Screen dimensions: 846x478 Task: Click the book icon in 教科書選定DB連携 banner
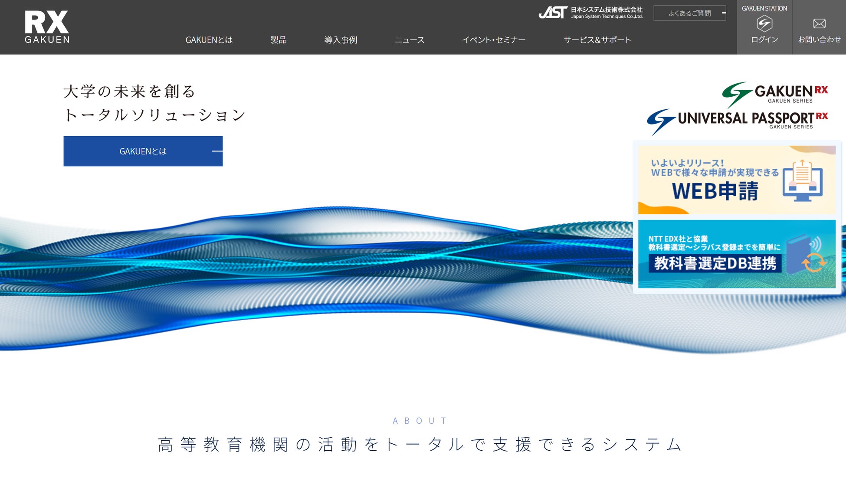tap(798, 254)
